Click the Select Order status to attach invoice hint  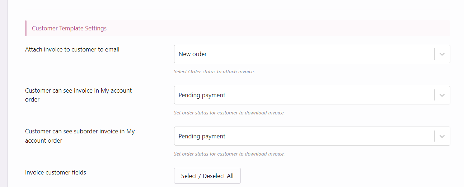pos(214,72)
